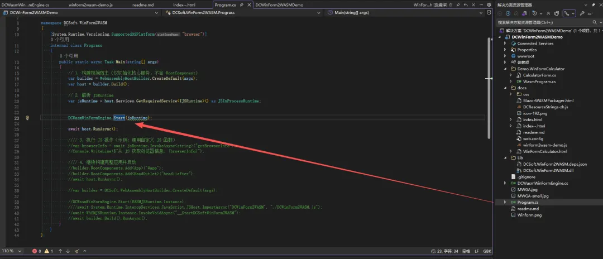Click the error count indicator in status bar

[37, 251]
